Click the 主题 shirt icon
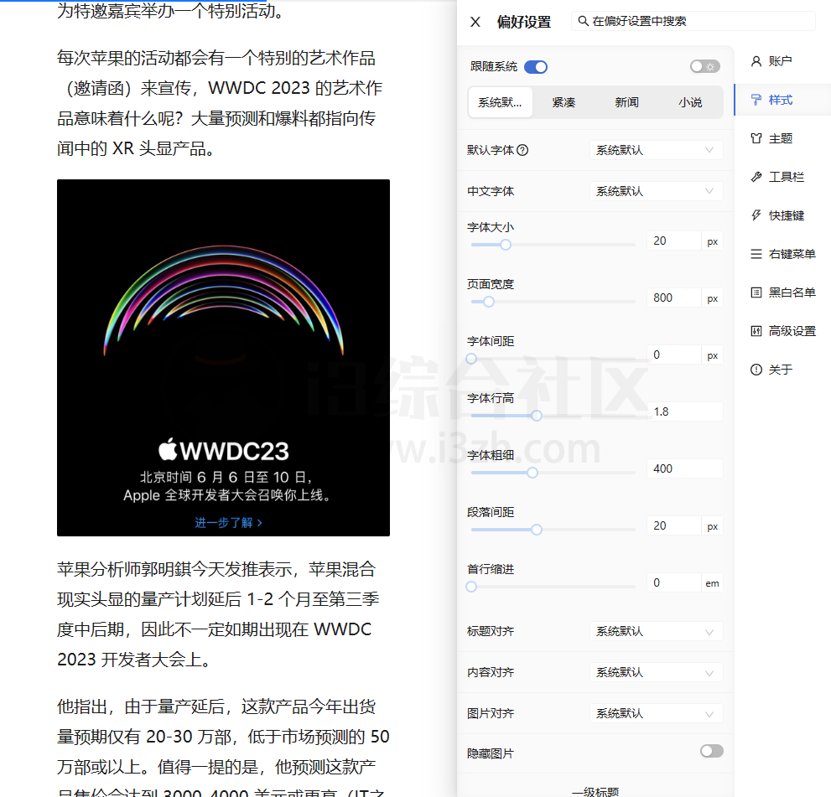Viewport: 831px width, 797px height. 756,139
